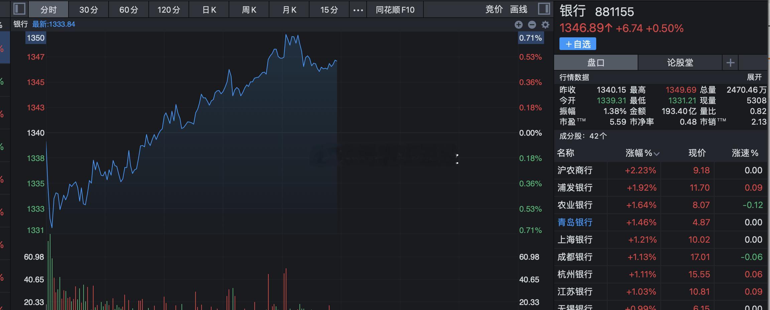Viewport: 770px width, 310px height.
Task: Sort by 涨幅% column arrow
Action: (657, 154)
